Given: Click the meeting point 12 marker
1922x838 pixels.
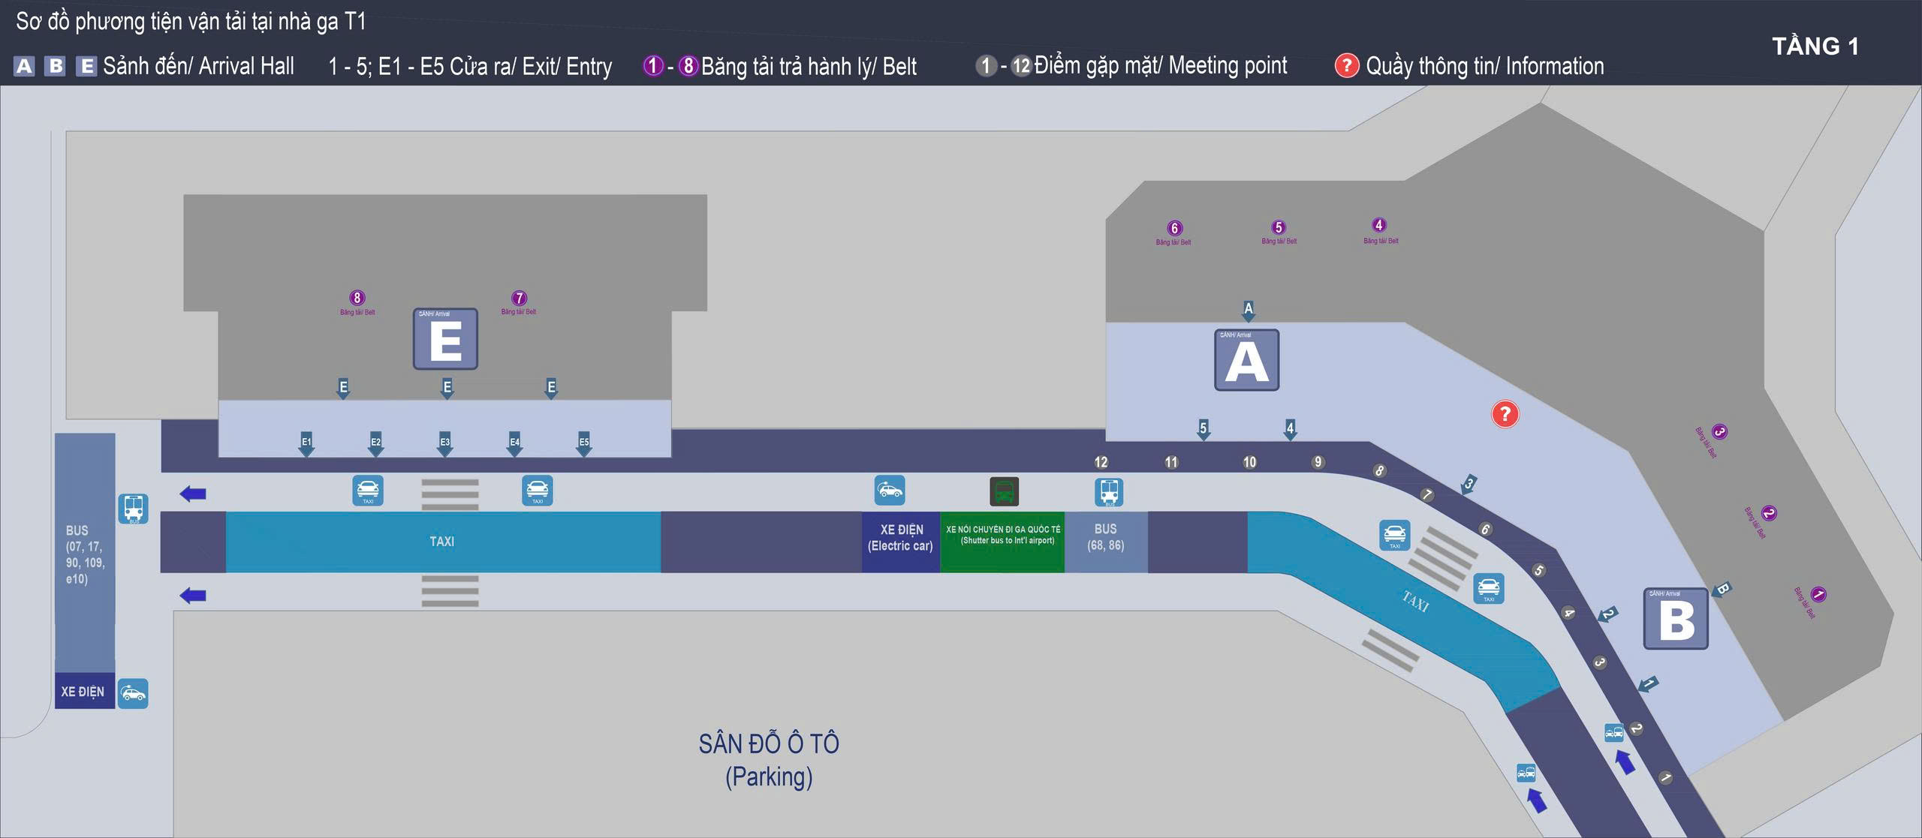Looking at the screenshot, I should [x=1101, y=462].
